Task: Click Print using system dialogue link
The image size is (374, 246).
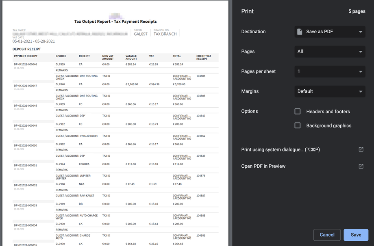Action: (x=280, y=149)
